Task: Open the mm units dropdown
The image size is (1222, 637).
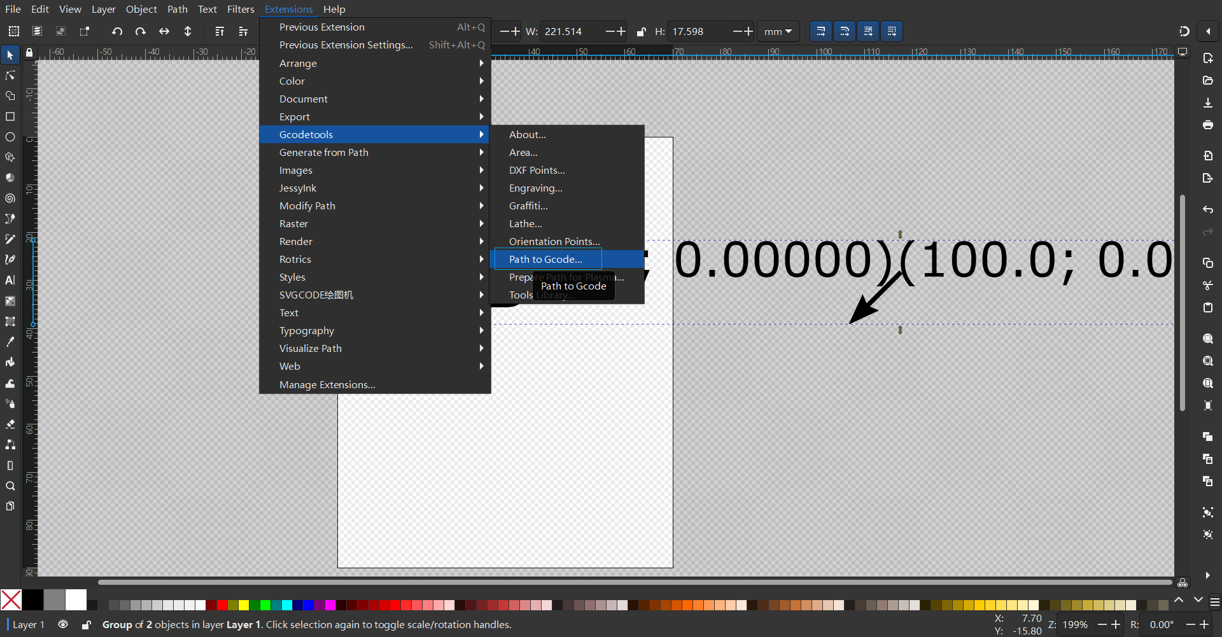Action: click(x=778, y=31)
